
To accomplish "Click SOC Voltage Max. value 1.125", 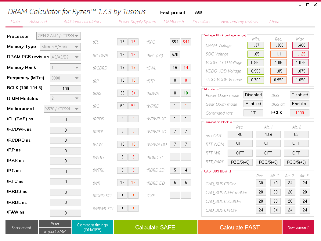I will [301, 54].
